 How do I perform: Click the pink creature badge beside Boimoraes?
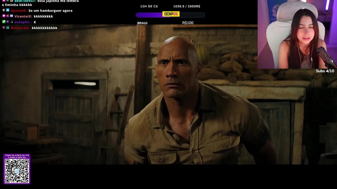coord(4,28)
